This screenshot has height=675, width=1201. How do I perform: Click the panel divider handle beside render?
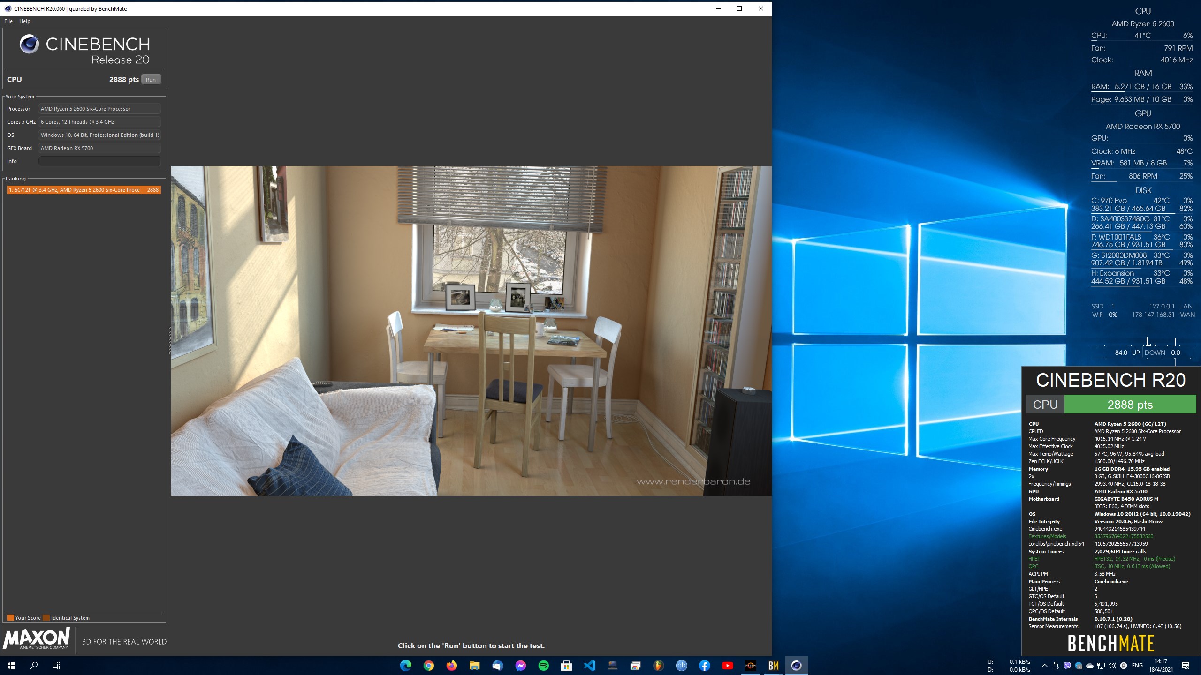169,340
